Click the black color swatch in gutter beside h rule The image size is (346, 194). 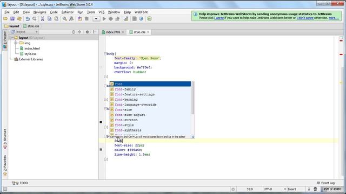coord(101,122)
